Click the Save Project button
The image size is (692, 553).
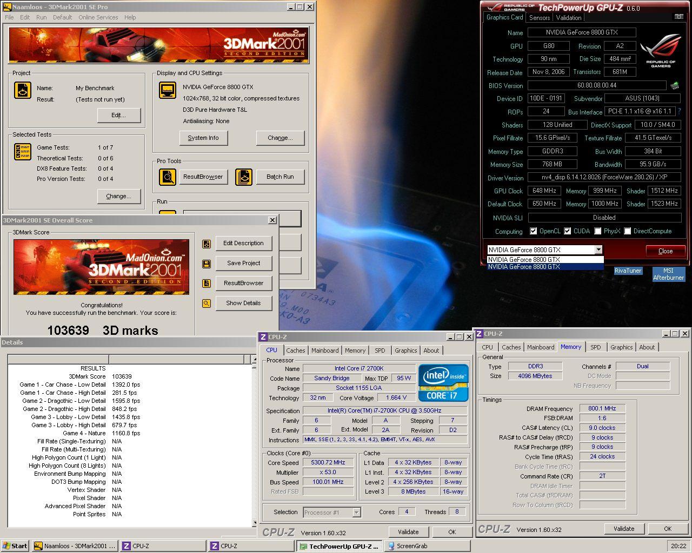point(243,263)
